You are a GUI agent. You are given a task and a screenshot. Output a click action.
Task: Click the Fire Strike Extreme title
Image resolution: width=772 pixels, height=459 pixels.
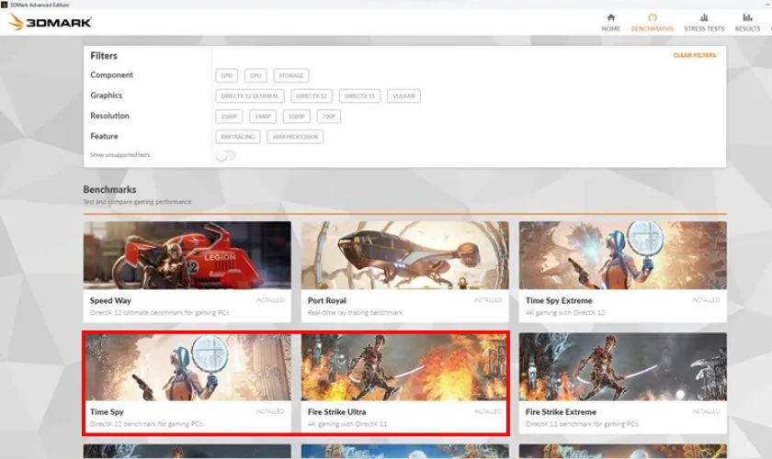(x=561, y=412)
